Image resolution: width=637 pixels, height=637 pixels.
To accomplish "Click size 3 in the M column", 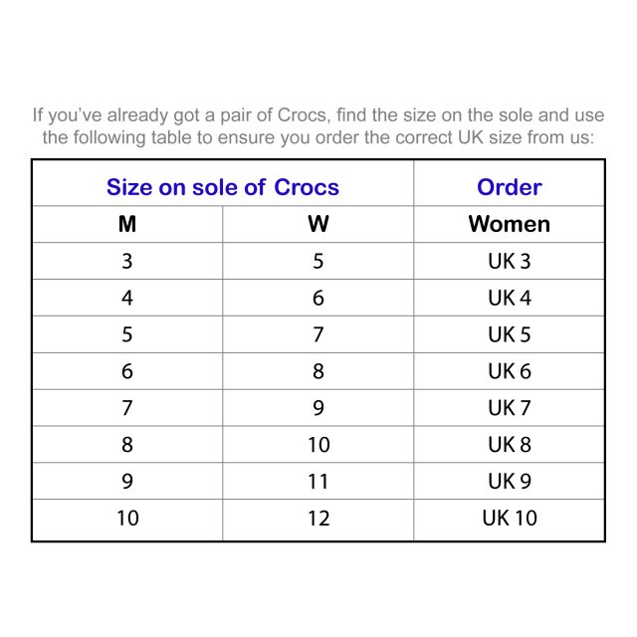I will (x=127, y=262).
